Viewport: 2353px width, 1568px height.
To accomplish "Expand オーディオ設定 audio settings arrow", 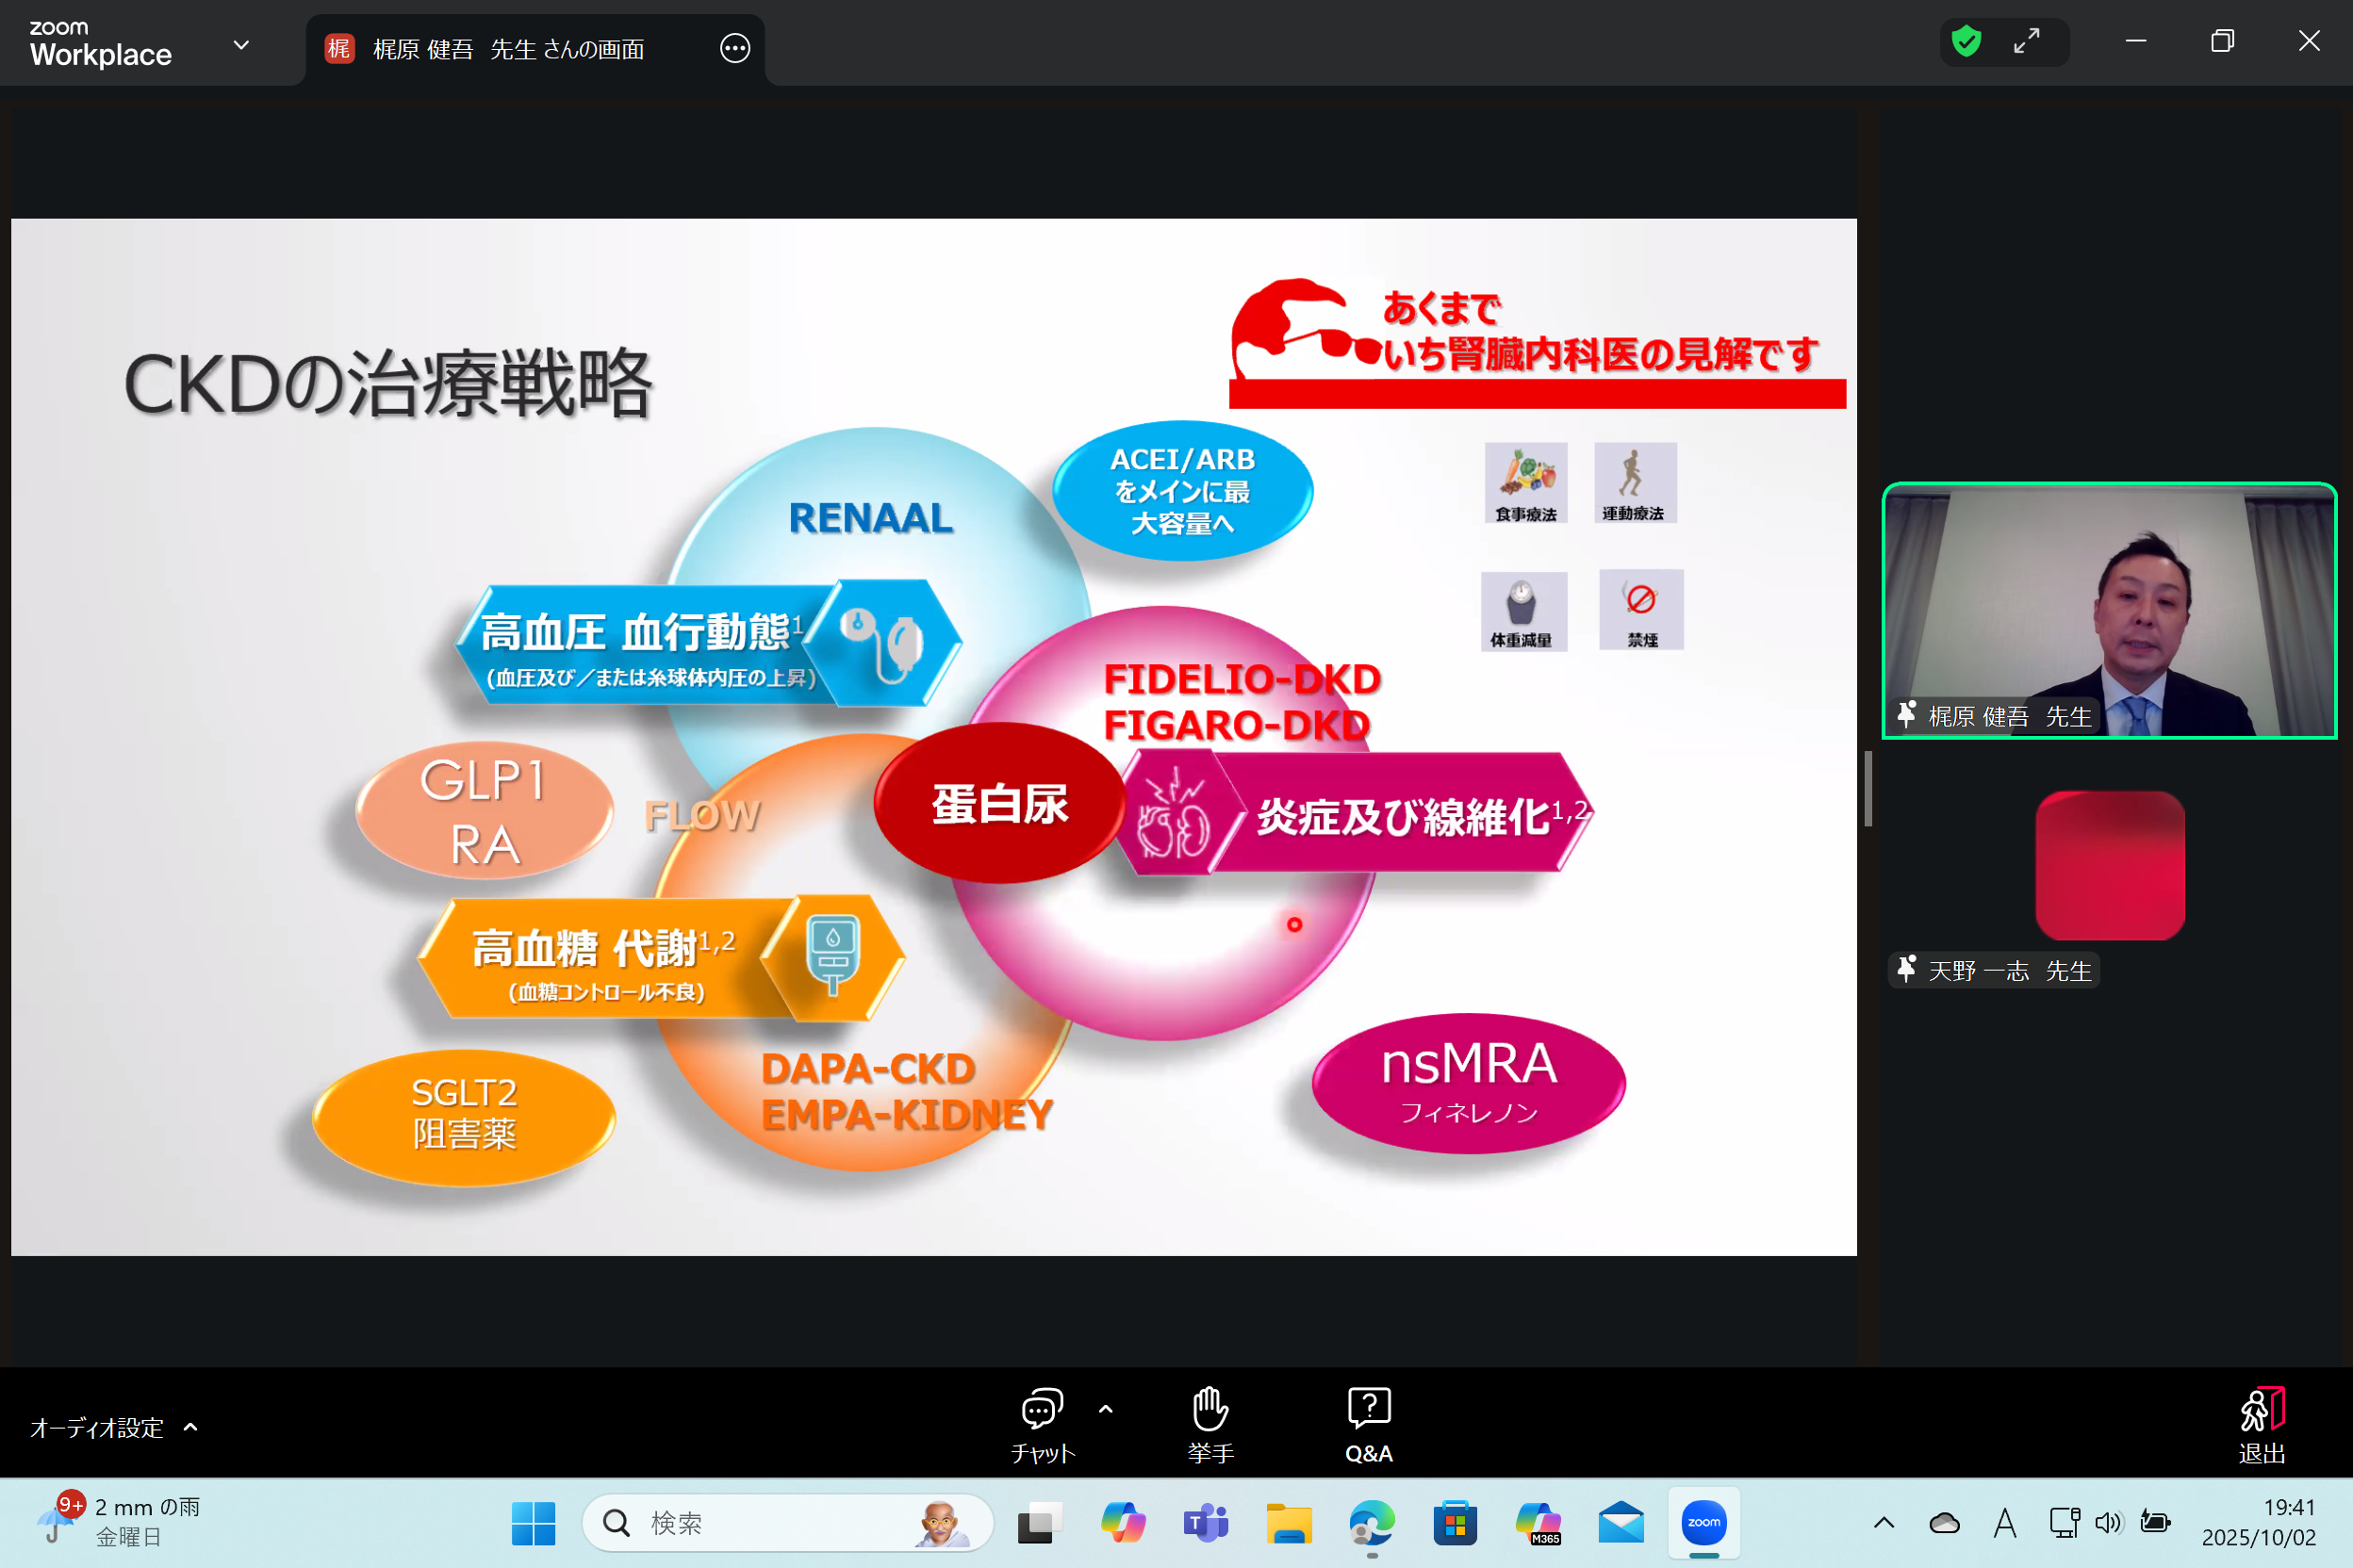I will point(190,1427).
